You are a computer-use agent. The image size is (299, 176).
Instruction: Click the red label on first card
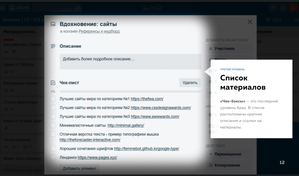[x=9, y=39]
